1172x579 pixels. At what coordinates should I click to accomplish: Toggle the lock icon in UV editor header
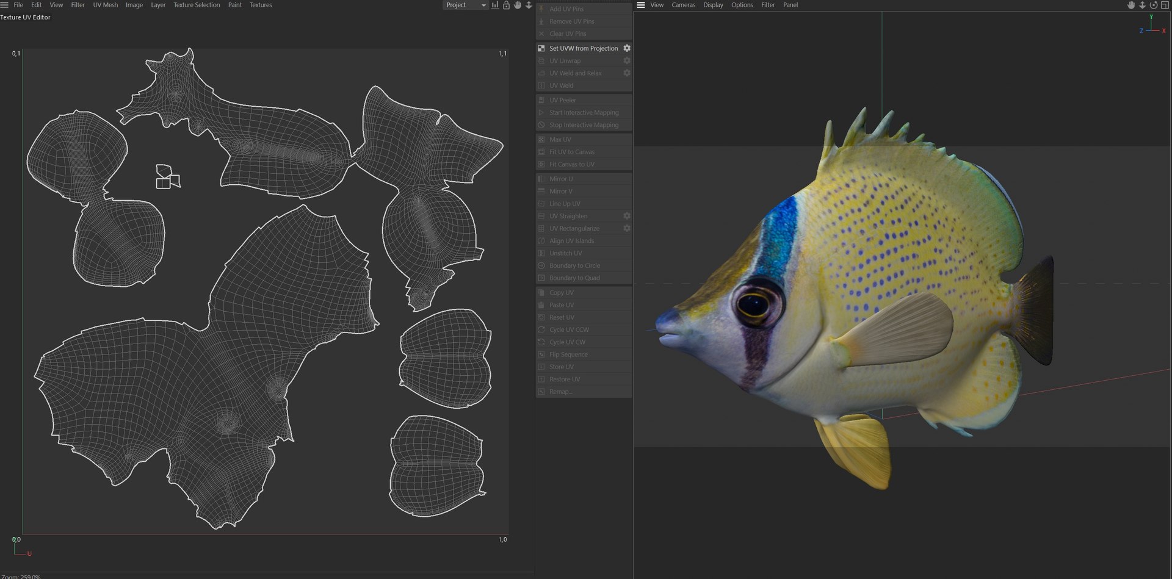pos(506,5)
